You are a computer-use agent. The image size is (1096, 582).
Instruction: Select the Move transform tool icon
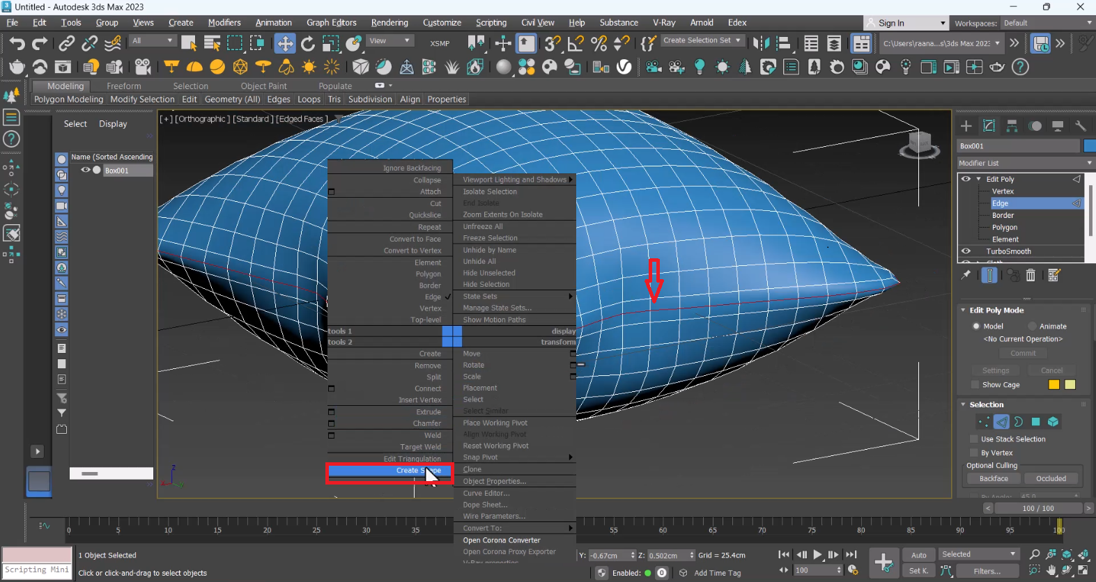[285, 44]
